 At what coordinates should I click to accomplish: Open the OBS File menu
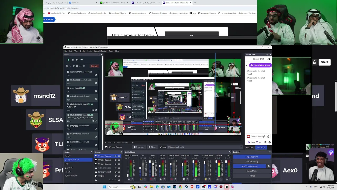coord(66,51)
